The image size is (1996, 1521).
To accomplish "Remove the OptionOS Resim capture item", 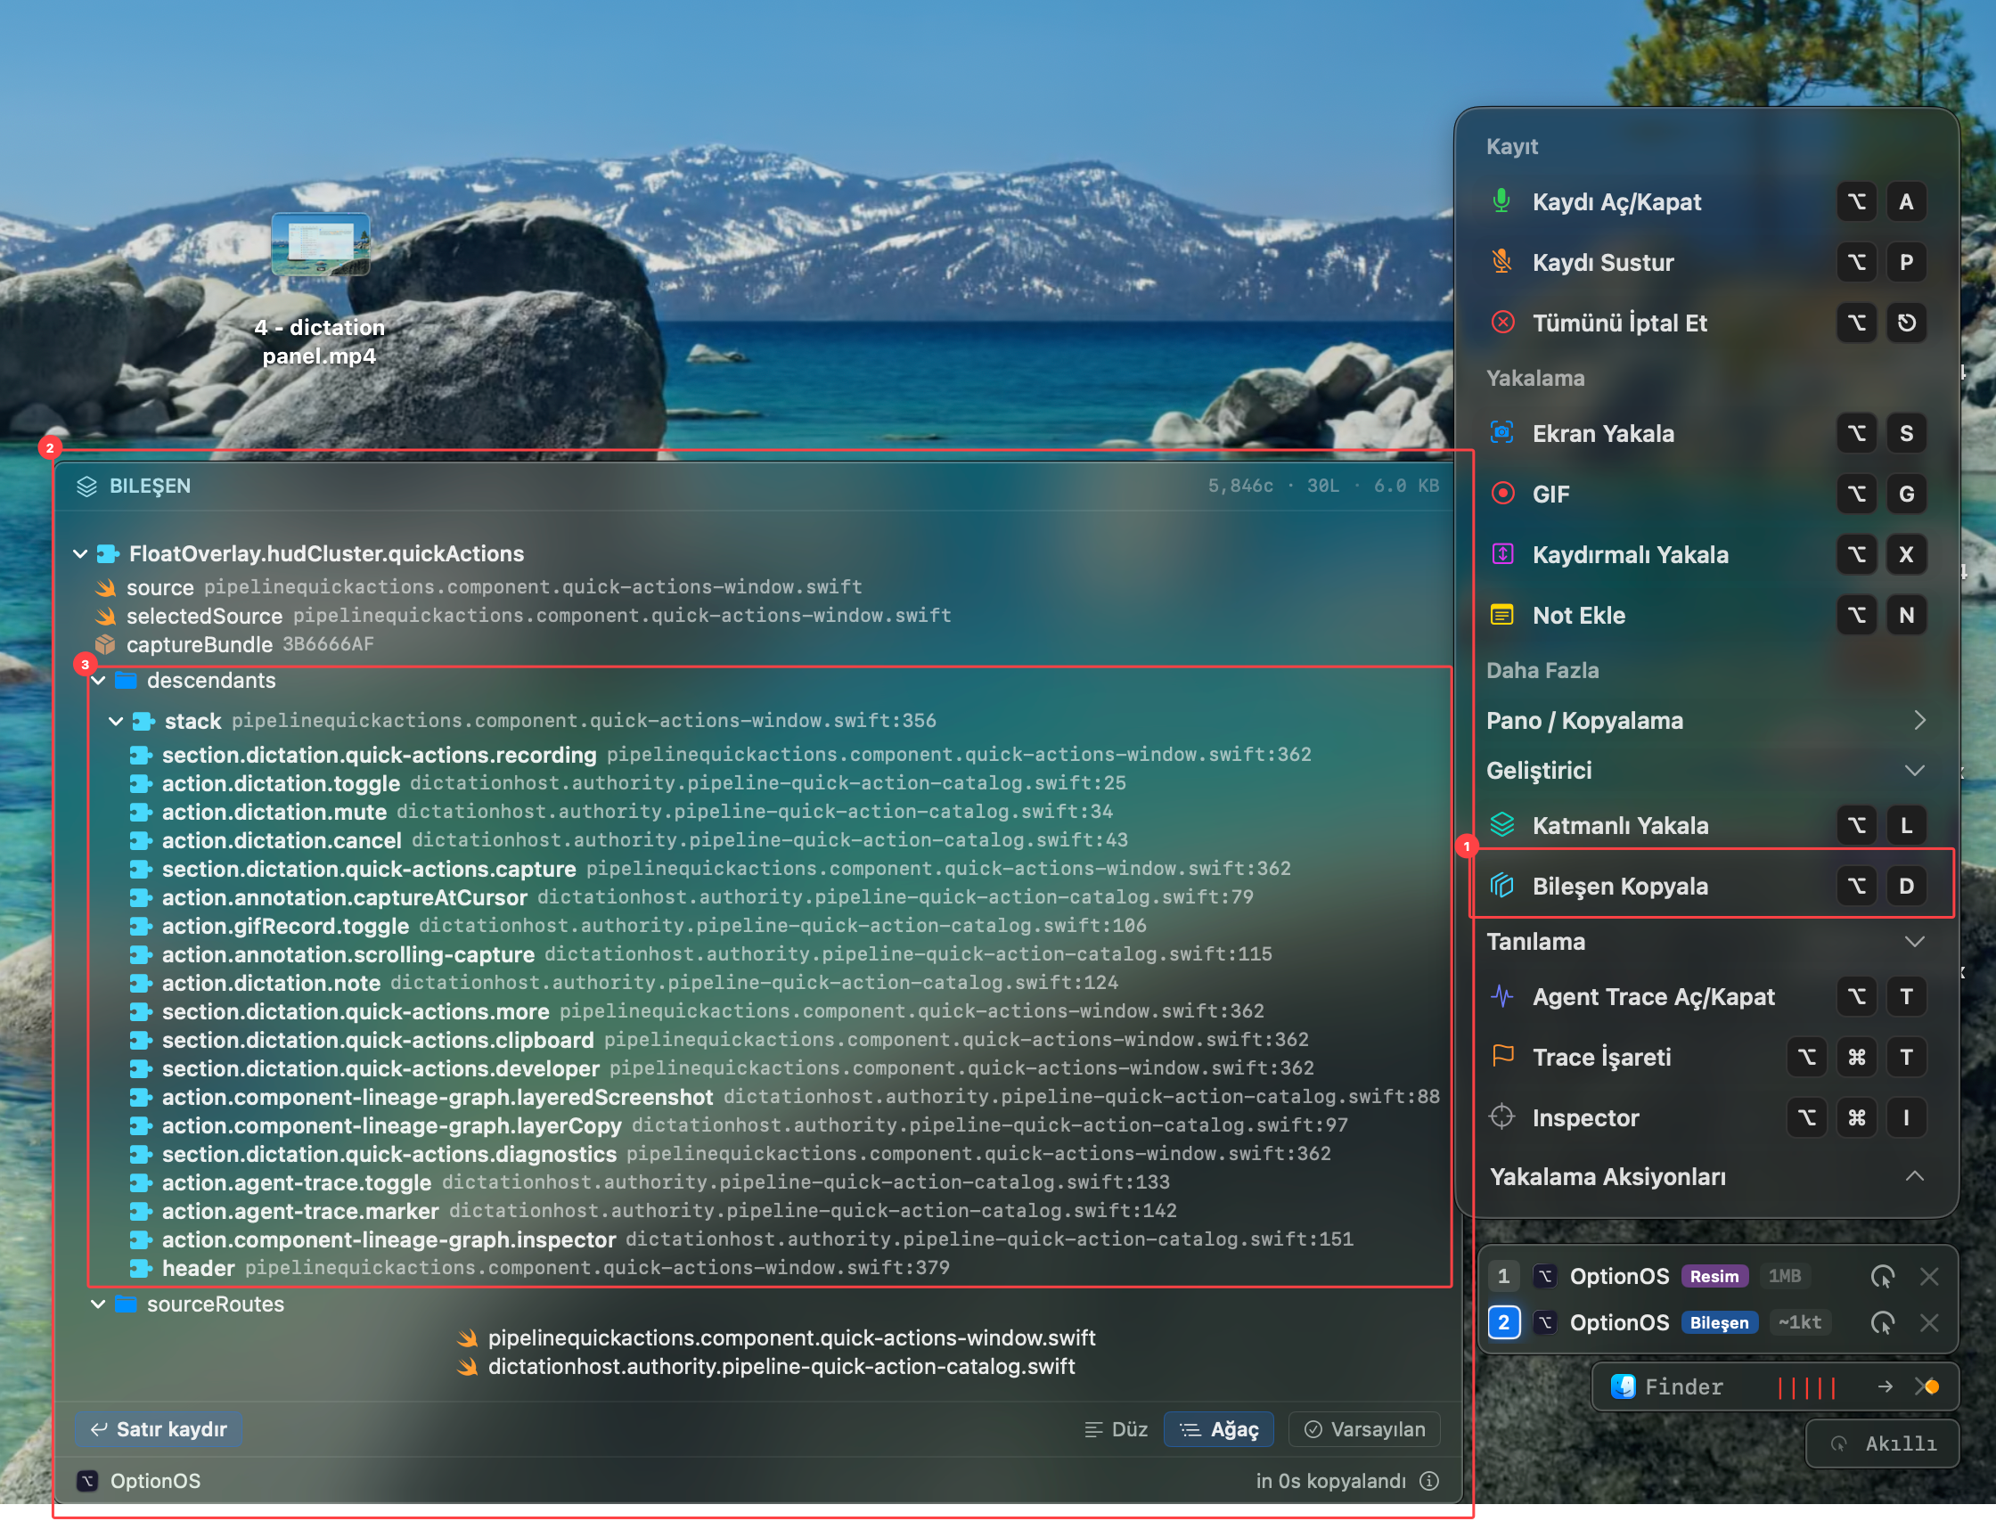I will [x=1929, y=1276].
